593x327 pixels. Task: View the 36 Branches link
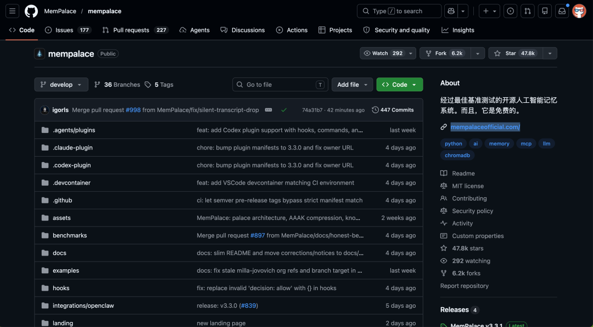coord(118,85)
